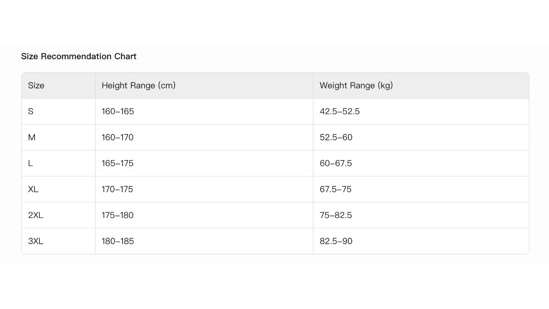
Task: Select the 52.5–60 weight cell
Action: (x=336, y=137)
